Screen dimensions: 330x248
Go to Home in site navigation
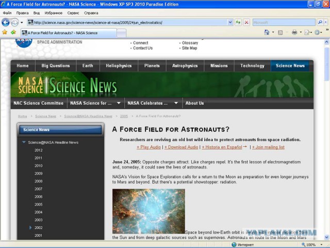[x=23, y=66]
